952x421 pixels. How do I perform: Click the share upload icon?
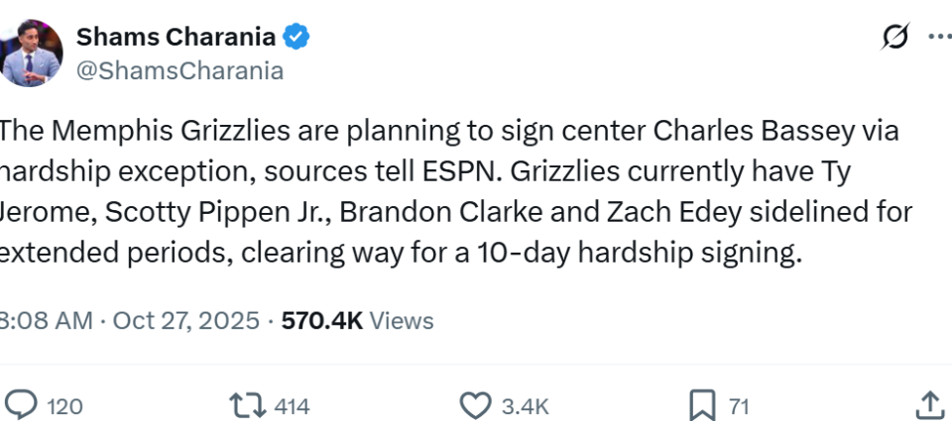point(928,404)
